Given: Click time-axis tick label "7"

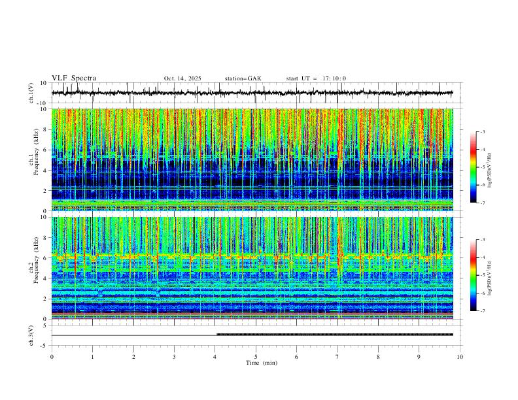Looking at the screenshot, I should point(337,357).
